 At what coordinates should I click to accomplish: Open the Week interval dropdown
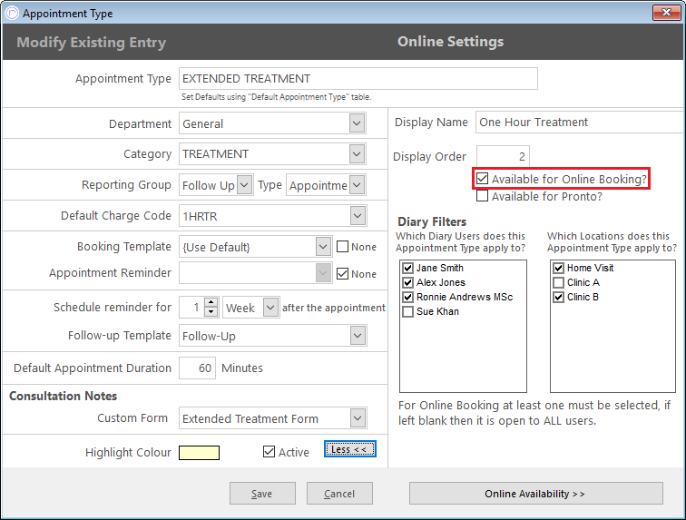(x=270, y=308)
